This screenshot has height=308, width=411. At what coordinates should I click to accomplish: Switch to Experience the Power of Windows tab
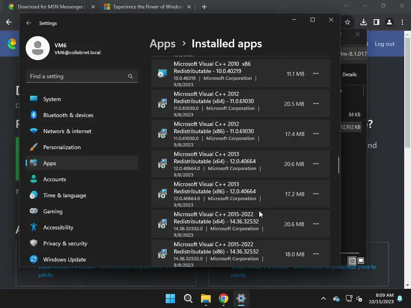148,7
